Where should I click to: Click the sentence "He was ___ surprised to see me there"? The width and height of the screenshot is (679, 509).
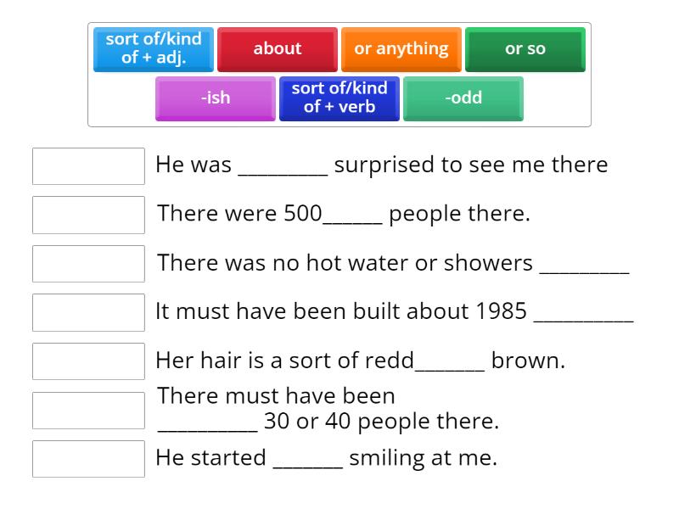click(381, 165)
